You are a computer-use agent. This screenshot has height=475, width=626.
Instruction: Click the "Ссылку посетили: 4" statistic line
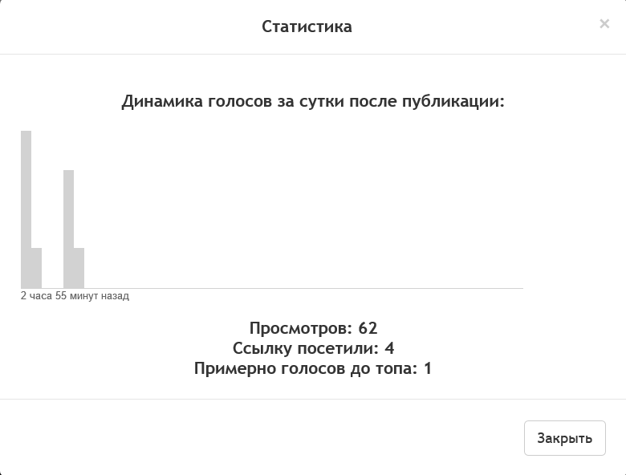tap(313, 348)
